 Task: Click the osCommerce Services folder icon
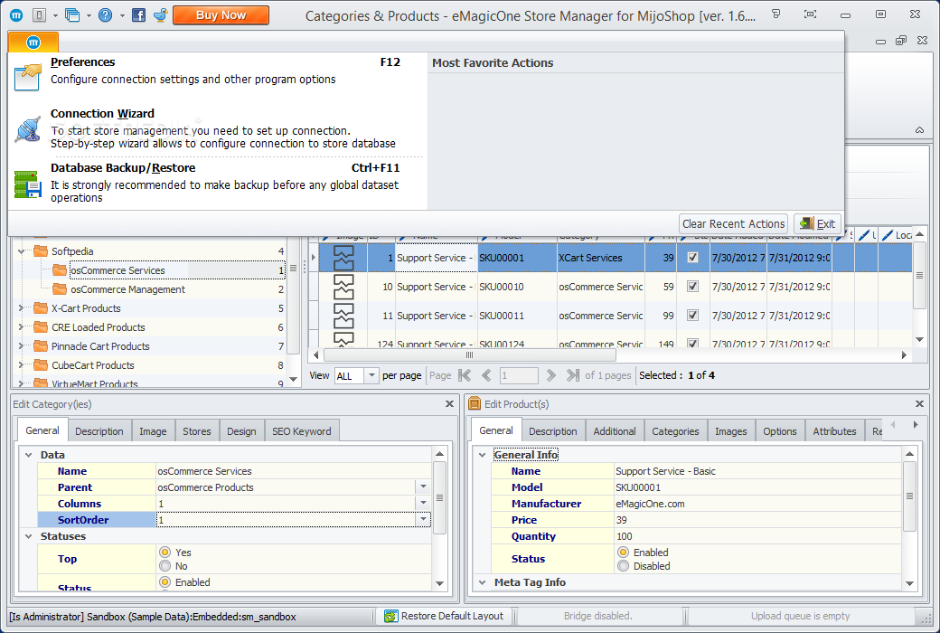point(60,270)
